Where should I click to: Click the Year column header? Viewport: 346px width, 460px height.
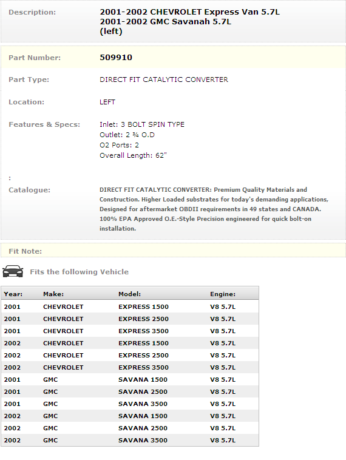tap(13, 294)
